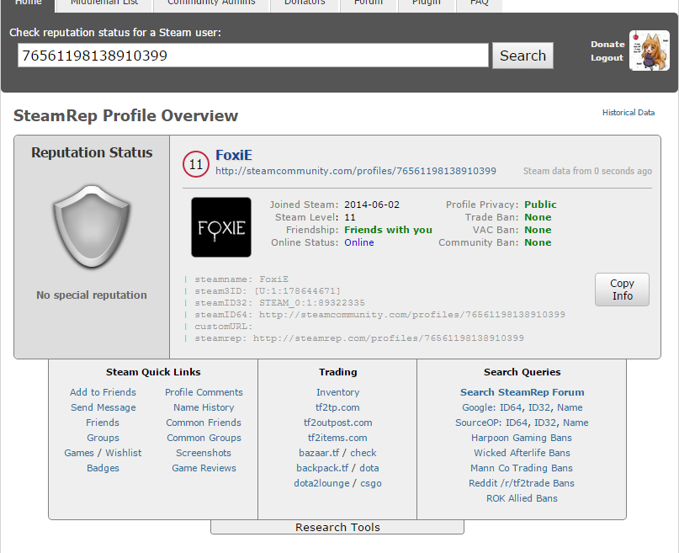Open the steamcommunity.com profile URL link
The image size is (679, 553).
[x=356, y=171]
